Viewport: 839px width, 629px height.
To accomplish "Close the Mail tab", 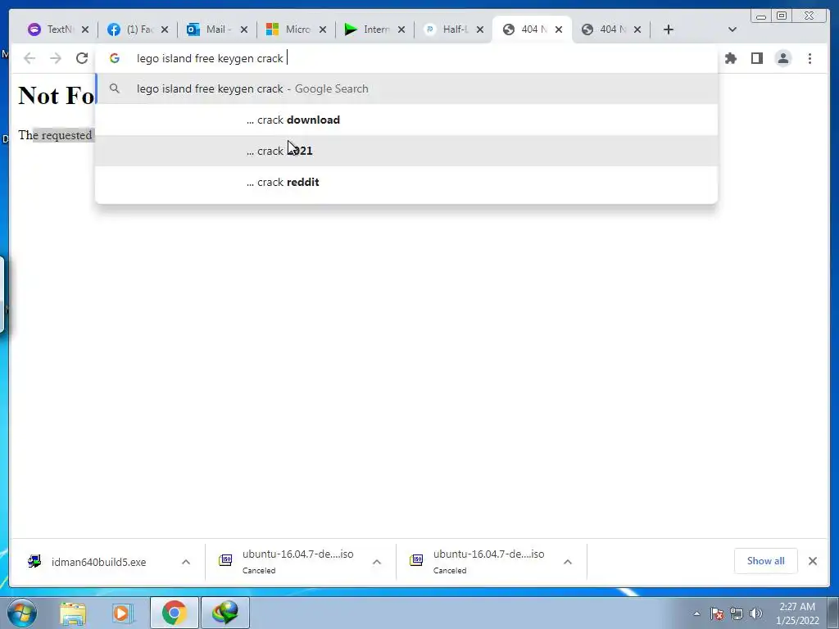I will (x=244, y=30).
